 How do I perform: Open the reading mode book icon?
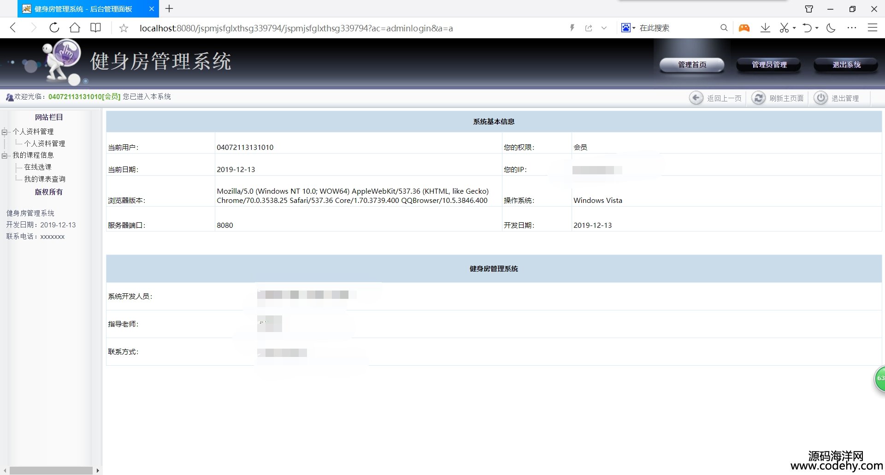coord(95,28)
